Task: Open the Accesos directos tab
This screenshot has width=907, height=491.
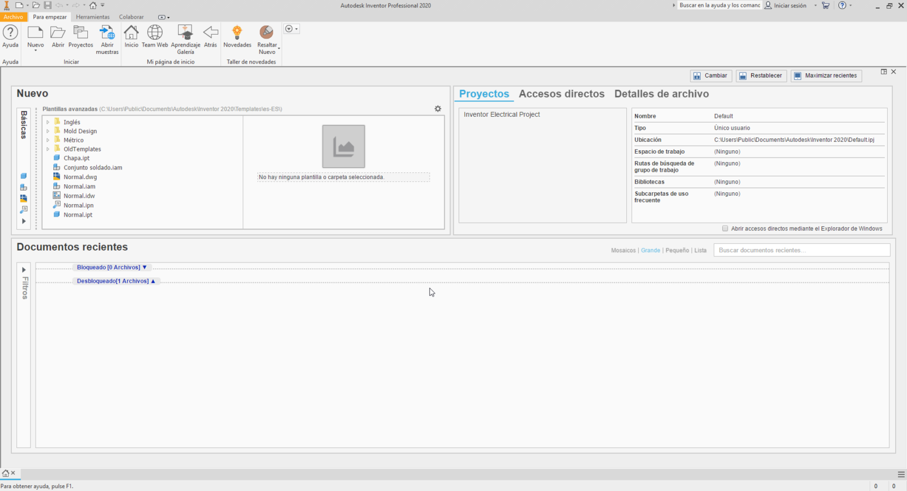Action: (x=561, y=94)
